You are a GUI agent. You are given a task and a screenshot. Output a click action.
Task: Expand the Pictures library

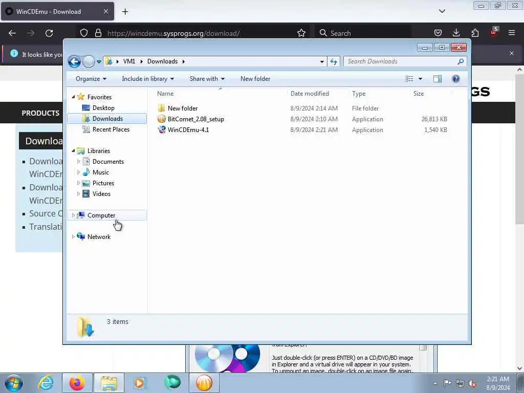tap(78, 183)
